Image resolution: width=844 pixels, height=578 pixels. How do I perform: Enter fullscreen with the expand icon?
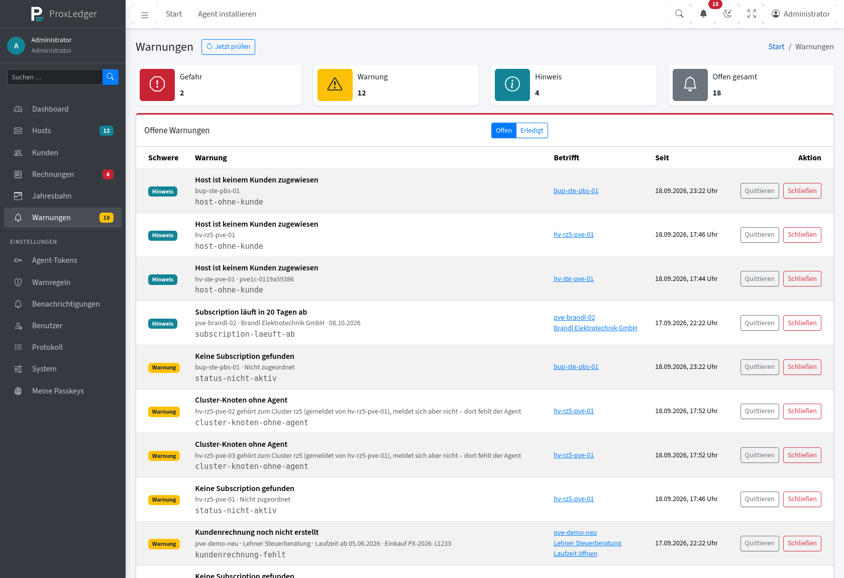(752, 14)
